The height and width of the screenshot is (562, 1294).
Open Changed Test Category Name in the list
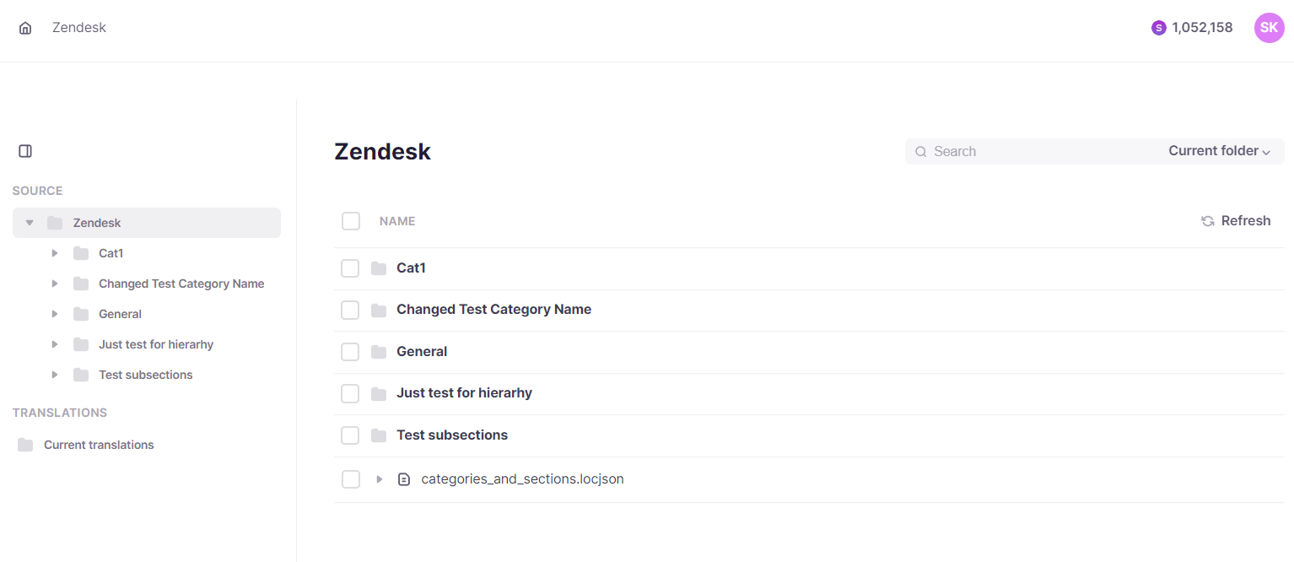pos(493,310)
